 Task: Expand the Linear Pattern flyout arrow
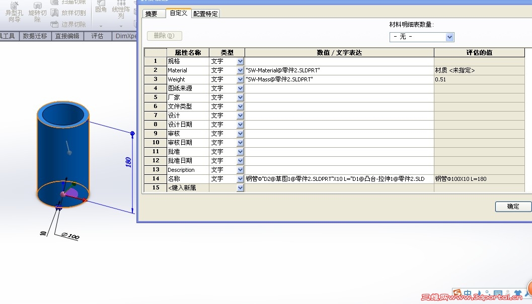(x=121, y=26)
